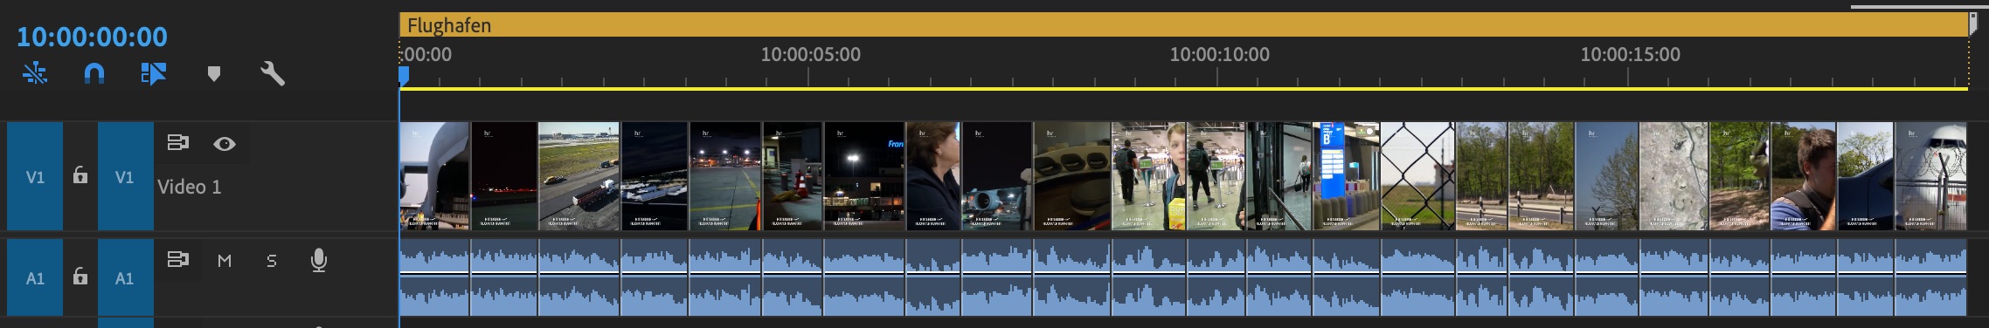Select the final airplane nose clip

(1930, 176)
